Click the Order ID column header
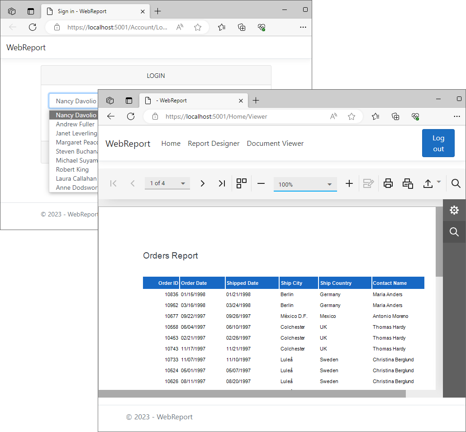The height and width of the screenshot is (432, 466). (161, 283)
